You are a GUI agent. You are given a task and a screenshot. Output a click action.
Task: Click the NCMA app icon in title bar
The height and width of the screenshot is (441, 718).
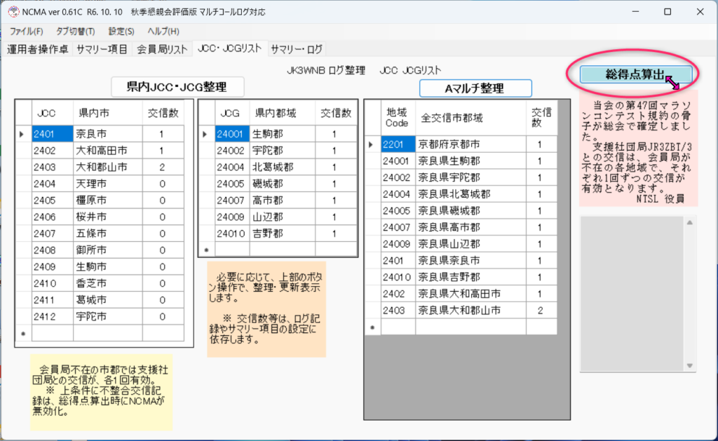pyautogui.click(x=12, y=12)
